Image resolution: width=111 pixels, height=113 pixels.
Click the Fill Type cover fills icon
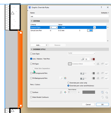[x=102, y=64]
